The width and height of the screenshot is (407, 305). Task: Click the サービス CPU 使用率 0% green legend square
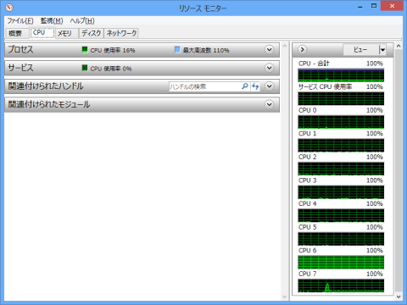[85, 68]
